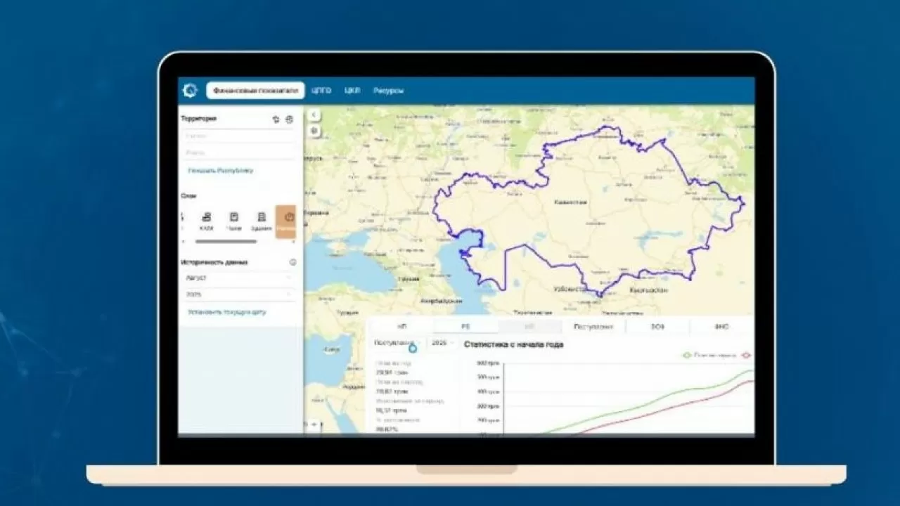
Task: Click the layers horizontal scrollbar
Action: point(225,242)
